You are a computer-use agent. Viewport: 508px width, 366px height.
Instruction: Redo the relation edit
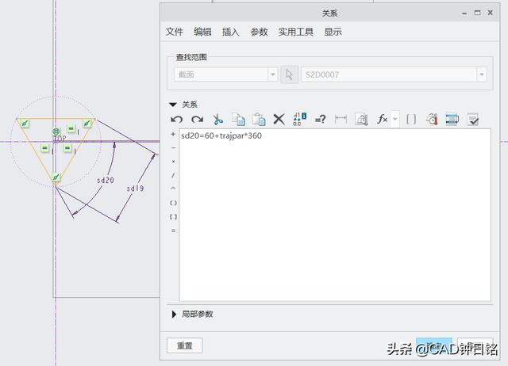[x=198, y=120]
